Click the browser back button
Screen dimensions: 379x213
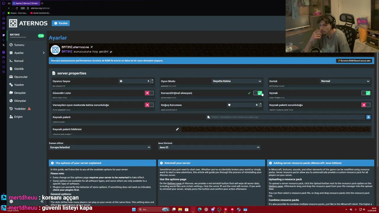pos(9,8)
